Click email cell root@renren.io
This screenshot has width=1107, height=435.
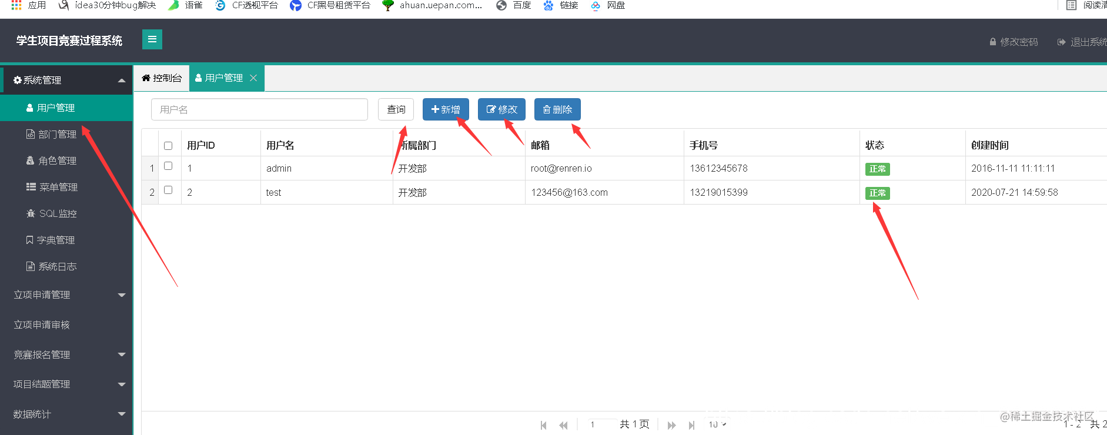point(561,169)
